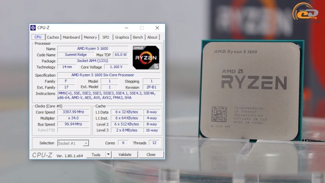Open the Mainboard tab
Image resolution: width=325 pixels, height=183 pixels.
coord(71,37)
